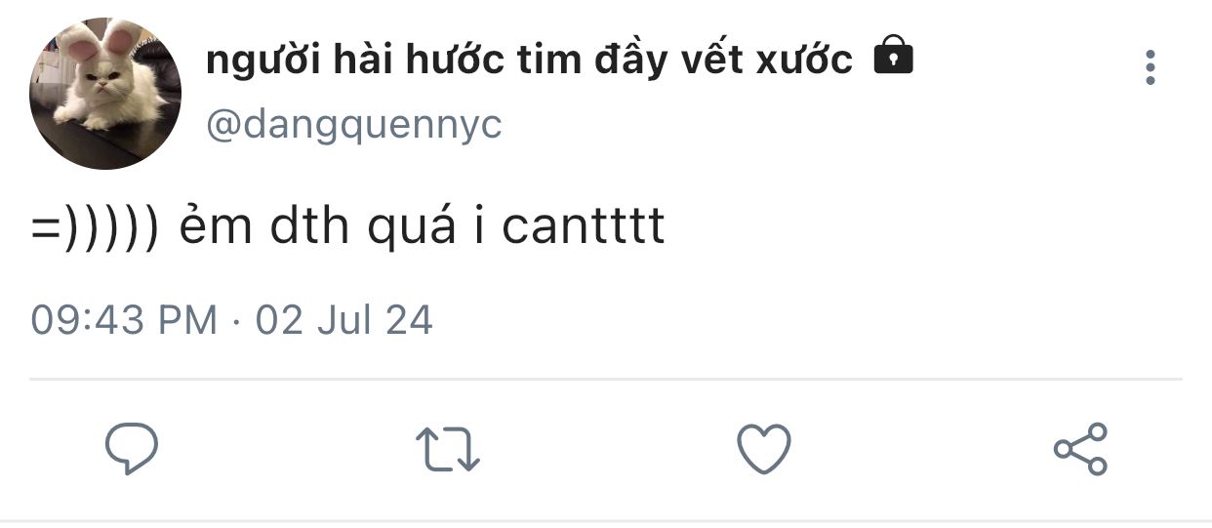
Task: Open the three-dot more options menu
Action: point(1151,66)
